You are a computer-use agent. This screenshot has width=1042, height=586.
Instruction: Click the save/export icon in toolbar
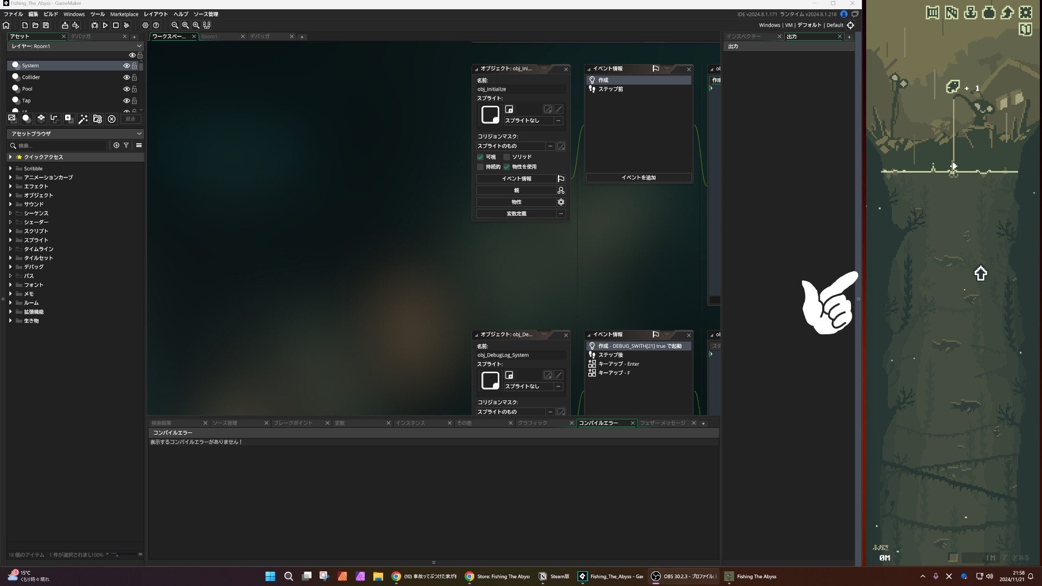pos(45,25)
